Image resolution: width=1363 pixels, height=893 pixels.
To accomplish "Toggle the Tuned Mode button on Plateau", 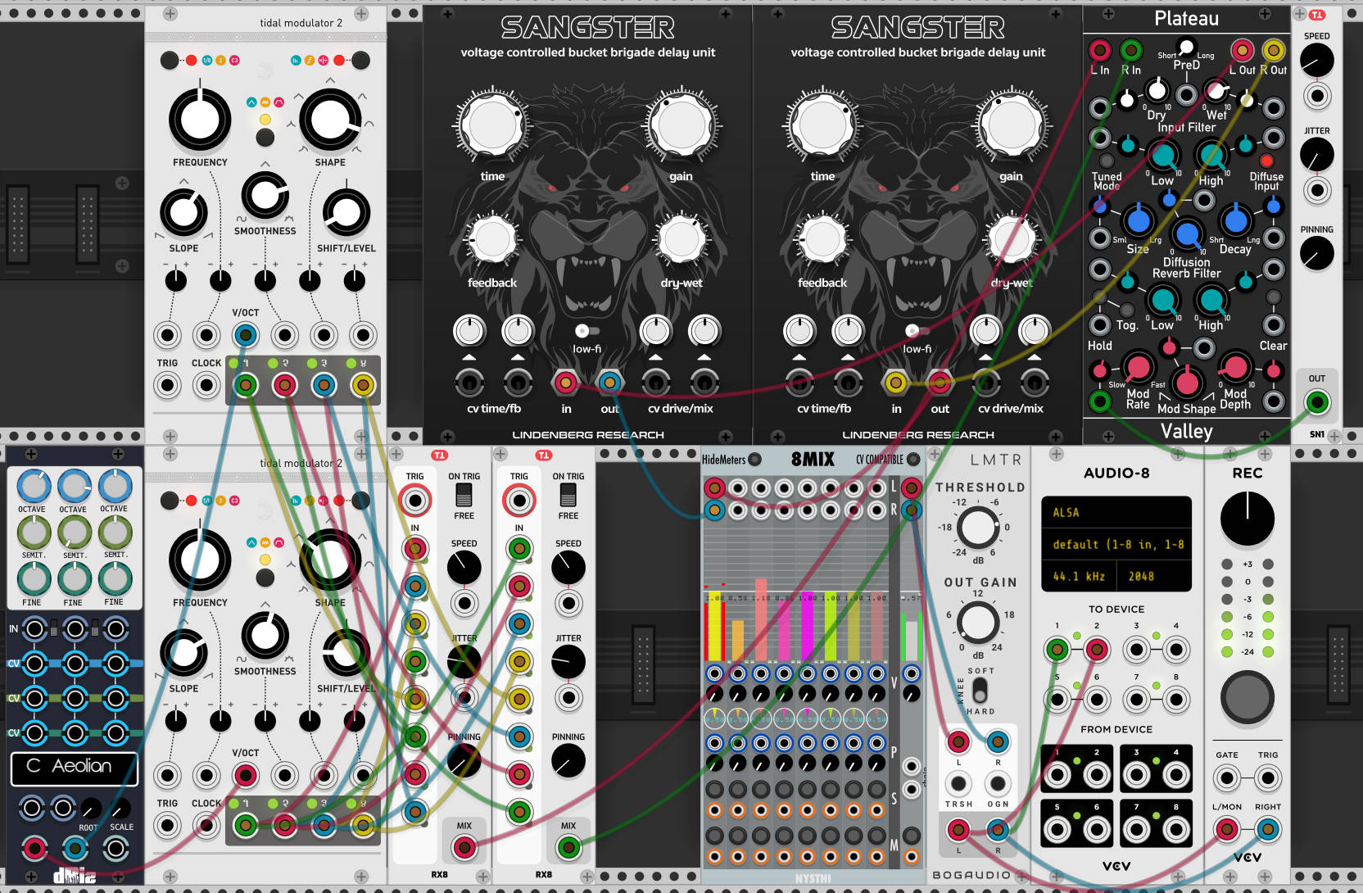I will (x=1106, y=161).
